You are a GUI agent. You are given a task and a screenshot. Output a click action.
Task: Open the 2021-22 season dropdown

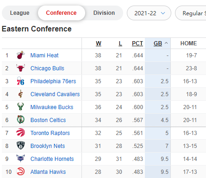pyautogui.click(x=149, y=13)
